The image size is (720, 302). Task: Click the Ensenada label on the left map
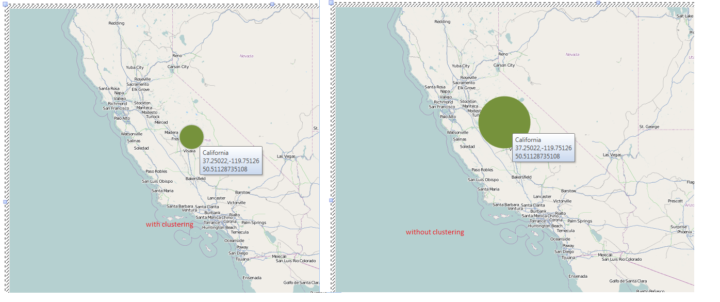[252, 278]
